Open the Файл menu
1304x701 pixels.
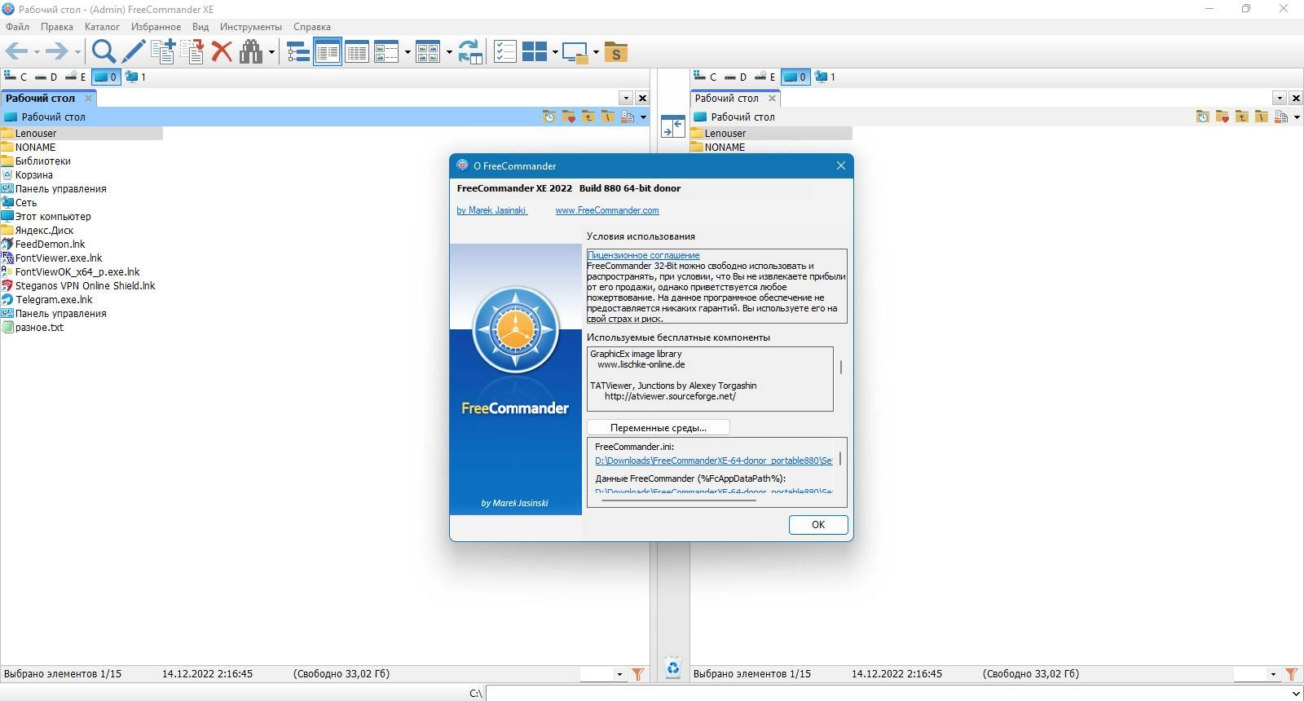pos(18,27)
